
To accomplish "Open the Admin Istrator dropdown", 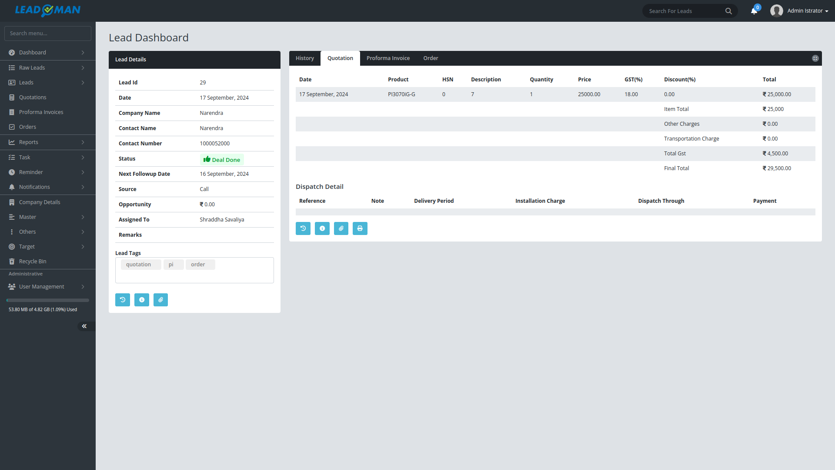I will point(808,11).
